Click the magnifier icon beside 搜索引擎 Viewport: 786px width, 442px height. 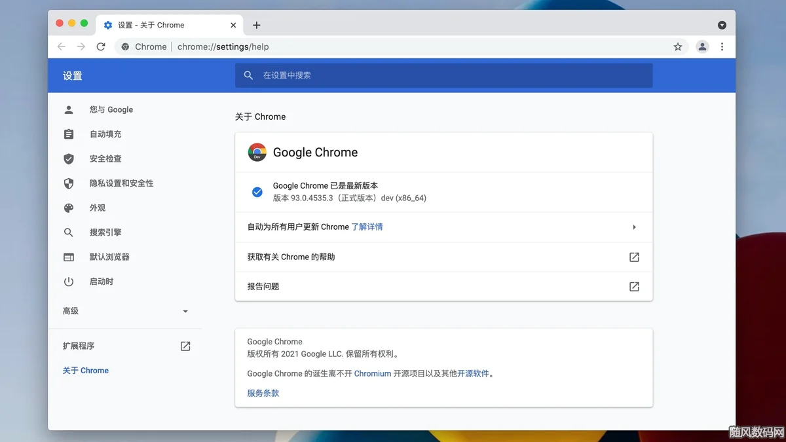pyautogui.click(x=69, y=232)
